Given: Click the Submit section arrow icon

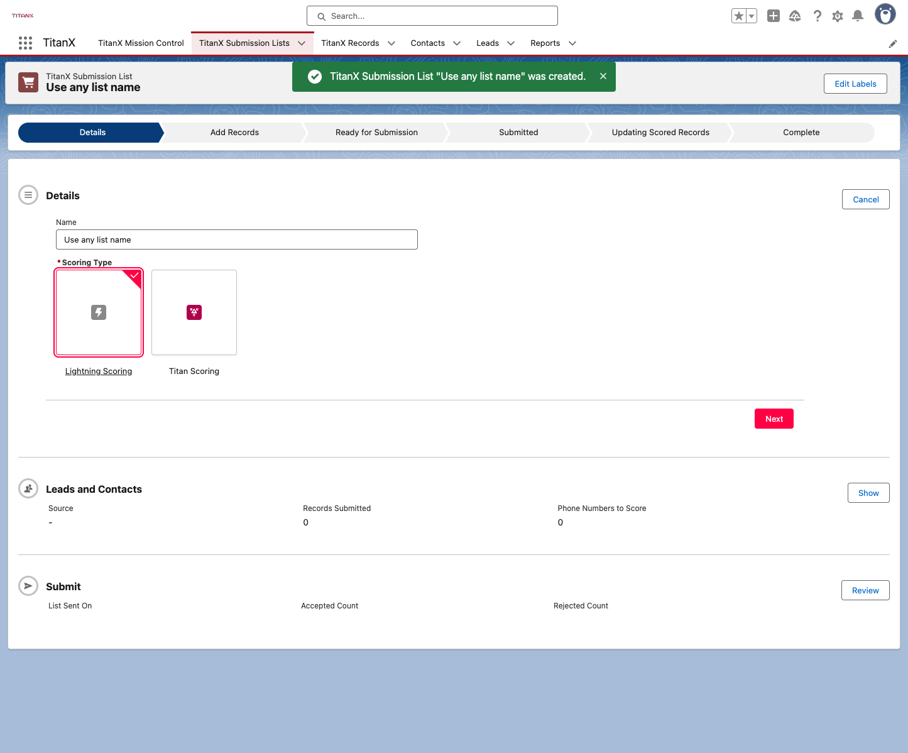Looking at the screenshot, I should pyautogui.click(x=28, y=586).
